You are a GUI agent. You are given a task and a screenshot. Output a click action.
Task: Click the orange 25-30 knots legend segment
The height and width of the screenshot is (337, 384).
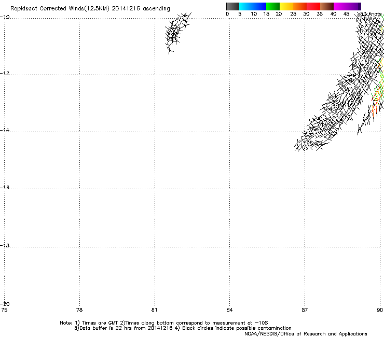[300, 6]
